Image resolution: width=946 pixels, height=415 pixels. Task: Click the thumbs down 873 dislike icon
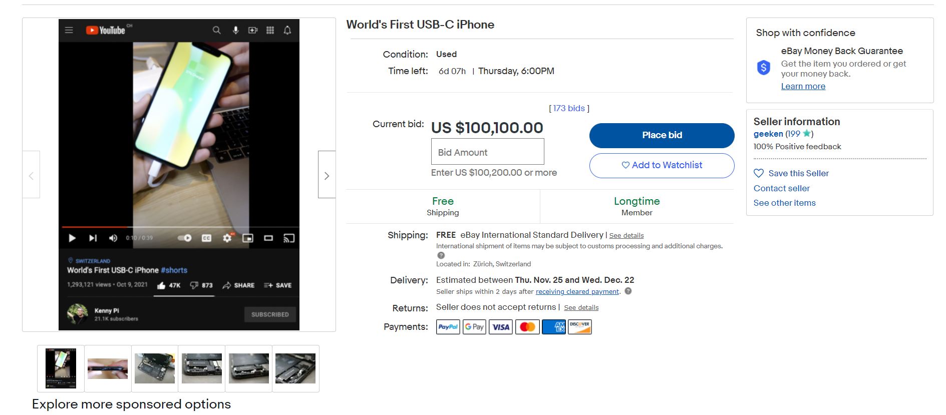click(x=194, y=285)
